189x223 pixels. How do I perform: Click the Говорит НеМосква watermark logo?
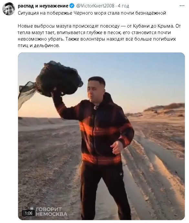(49, 212)
